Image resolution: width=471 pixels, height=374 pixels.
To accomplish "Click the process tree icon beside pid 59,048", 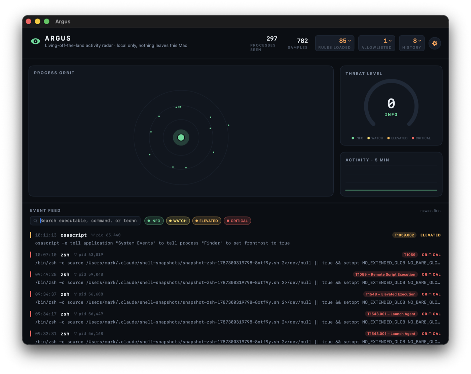I will pyautogui.click(x=75, y=274).
